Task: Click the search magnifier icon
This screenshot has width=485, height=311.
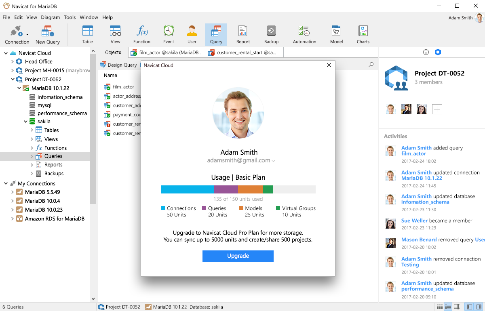Action: coord(371,65)
